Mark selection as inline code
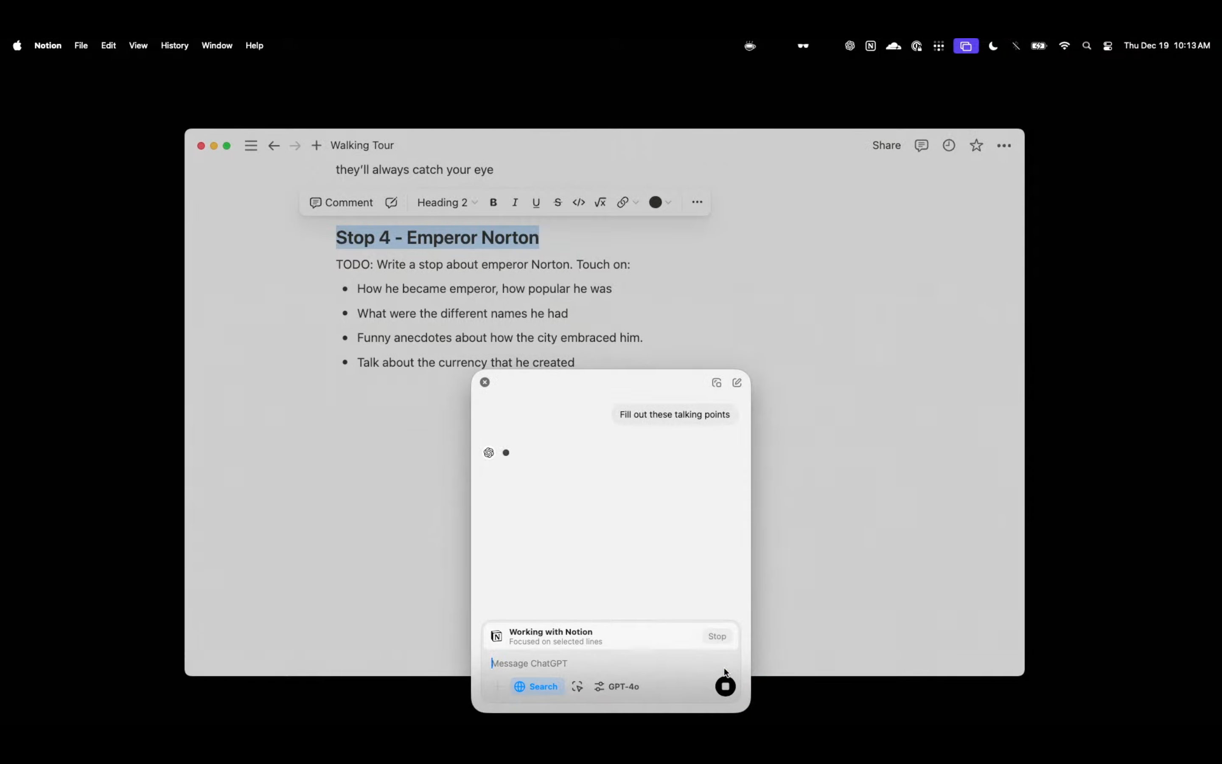This screenshot has width=1222, height=764. pyautogui.click(x=579, y=202)
